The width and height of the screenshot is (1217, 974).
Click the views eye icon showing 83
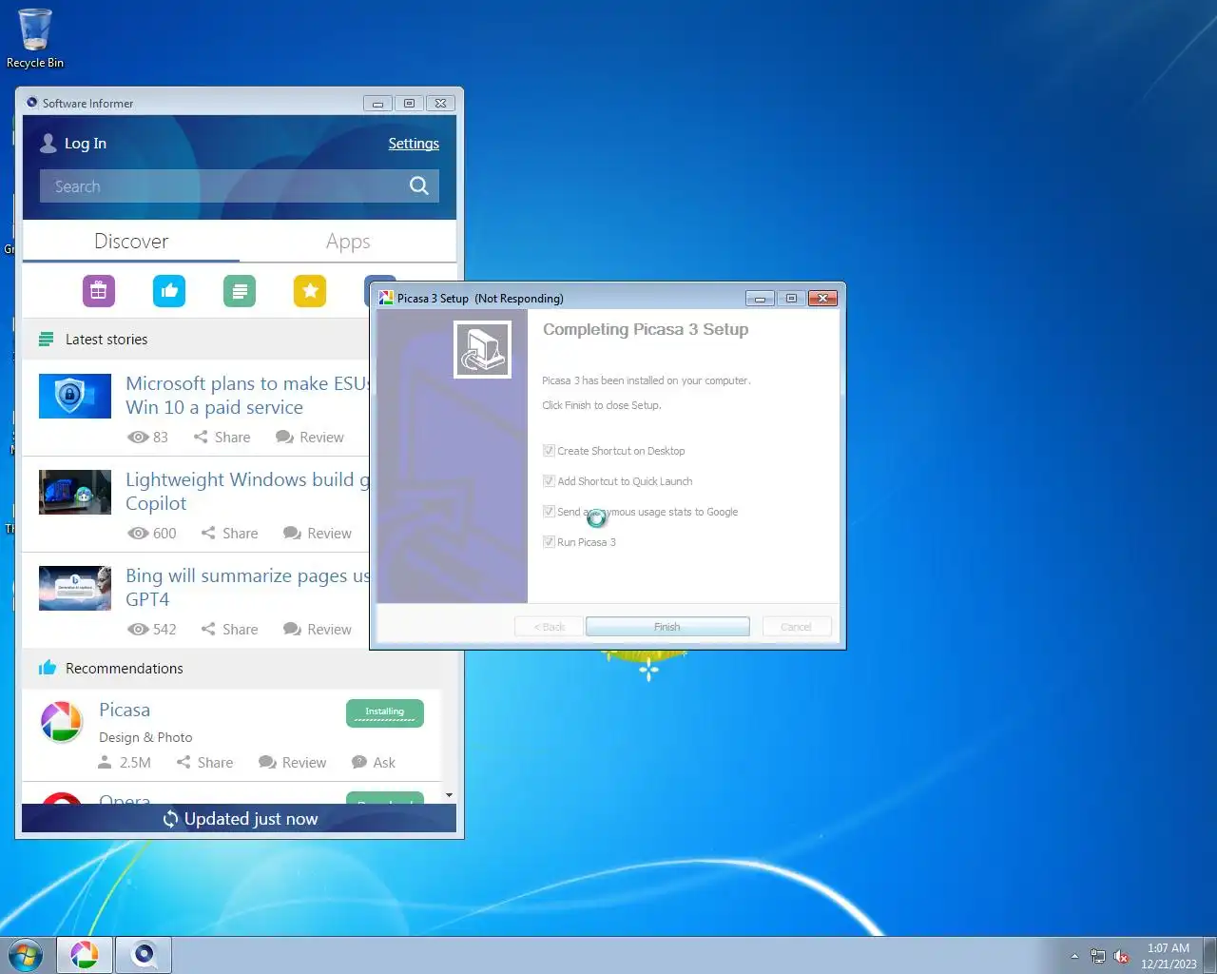pyautogui.click(x=138, y=438)
